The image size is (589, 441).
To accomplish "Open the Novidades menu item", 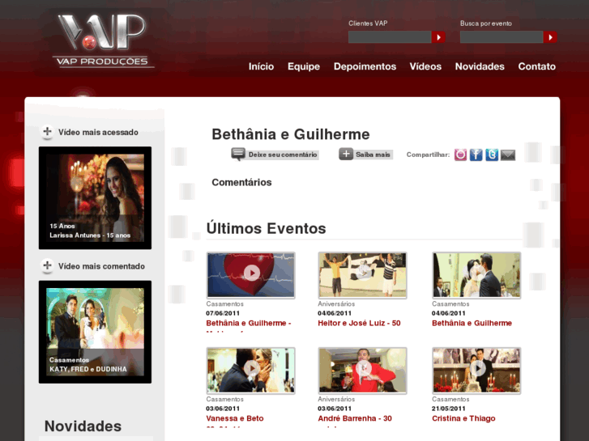I will 480,66.
